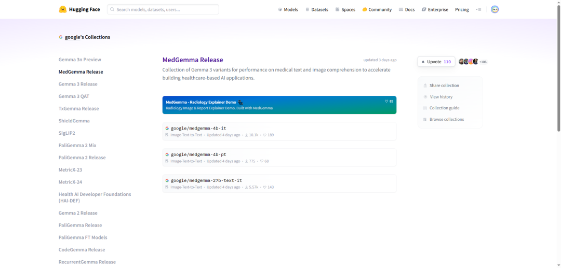Open the user profile avatar menu

pos(495,10)
